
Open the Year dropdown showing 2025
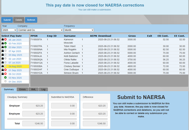[x=9, y=30]
